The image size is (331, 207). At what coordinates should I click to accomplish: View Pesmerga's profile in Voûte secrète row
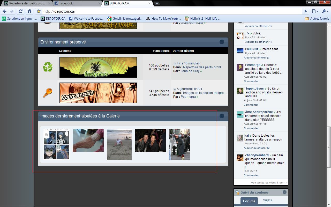(x=188, y=97)
